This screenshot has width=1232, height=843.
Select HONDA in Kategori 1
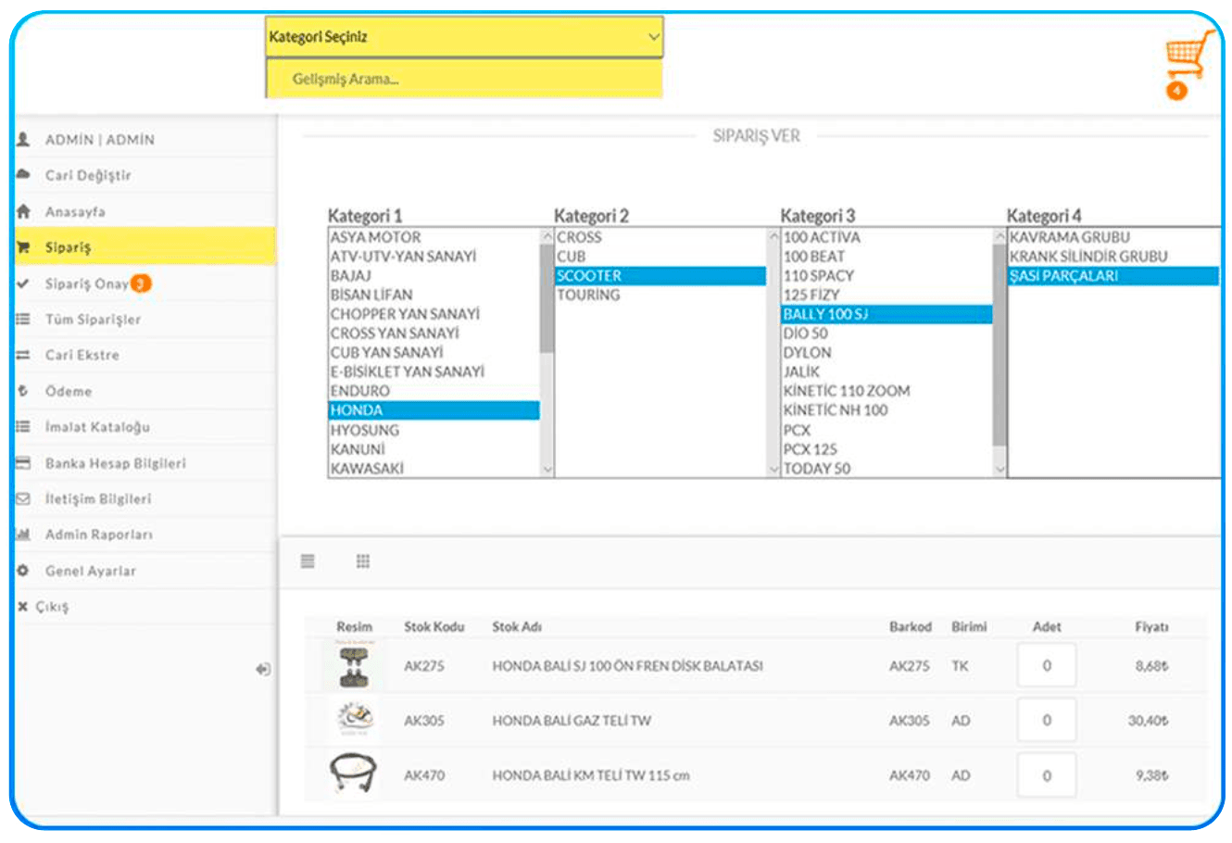point(434,410)
